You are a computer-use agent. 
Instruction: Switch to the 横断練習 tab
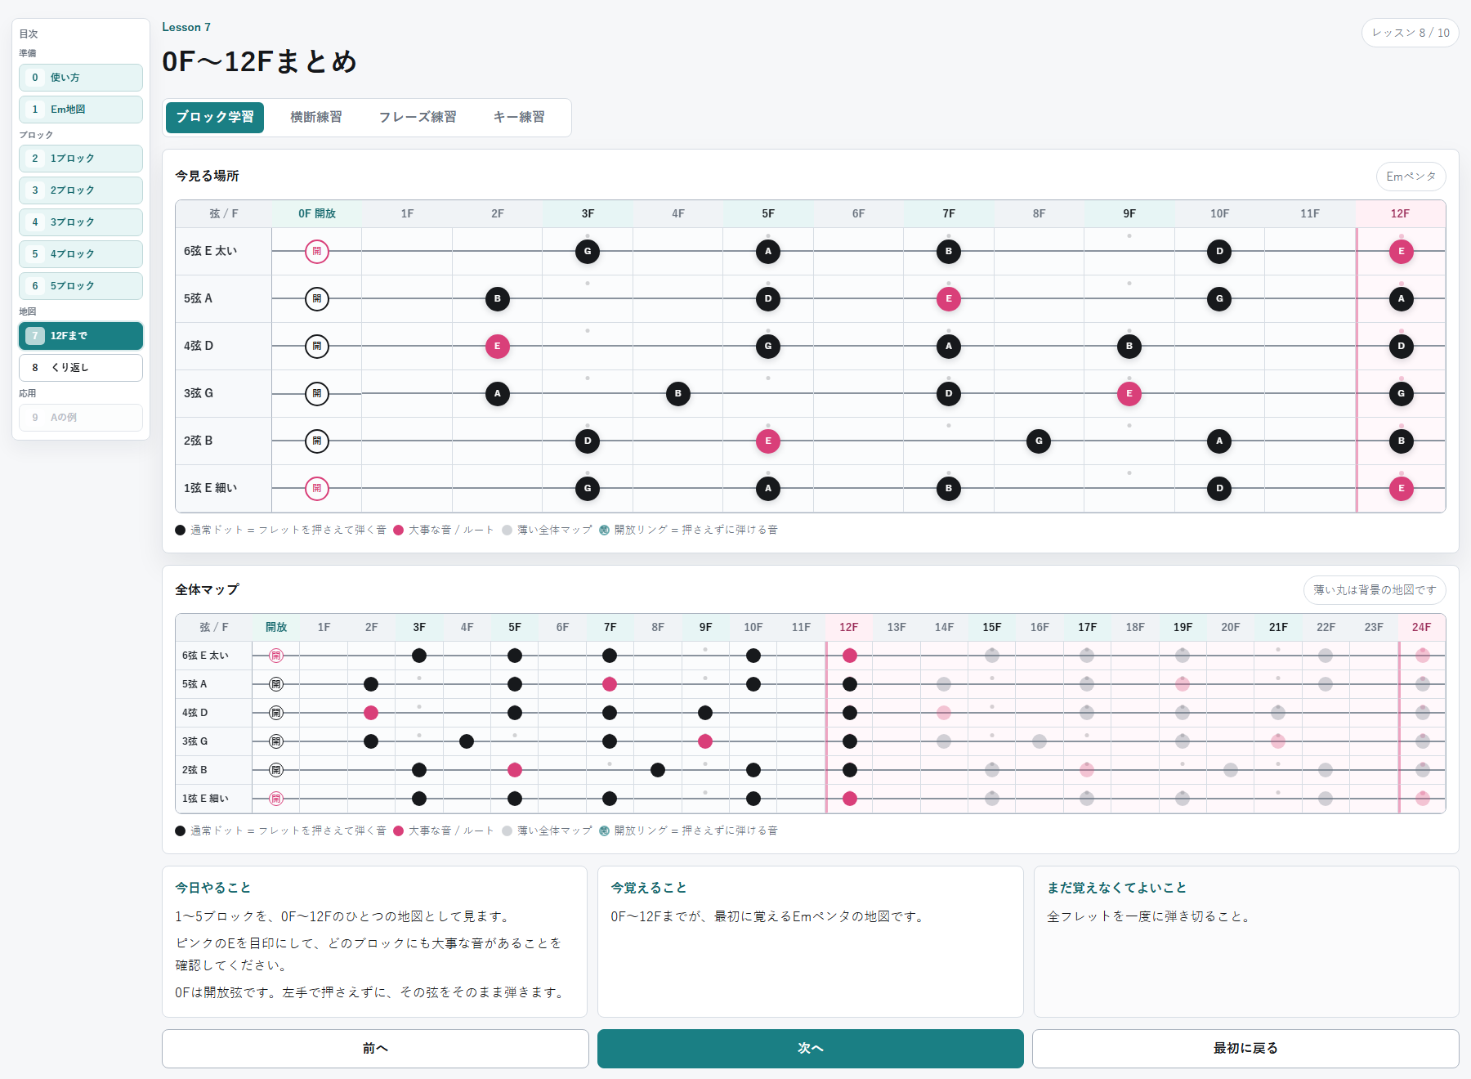(316, 118)
